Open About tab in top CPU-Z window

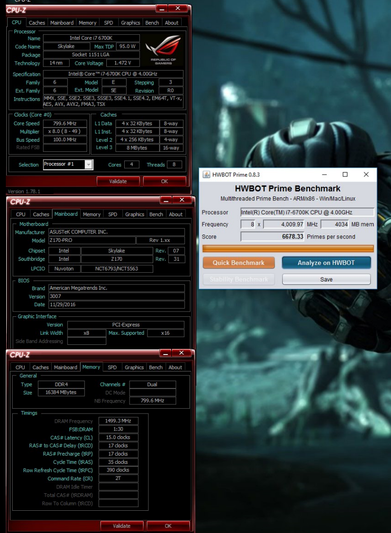172,23
